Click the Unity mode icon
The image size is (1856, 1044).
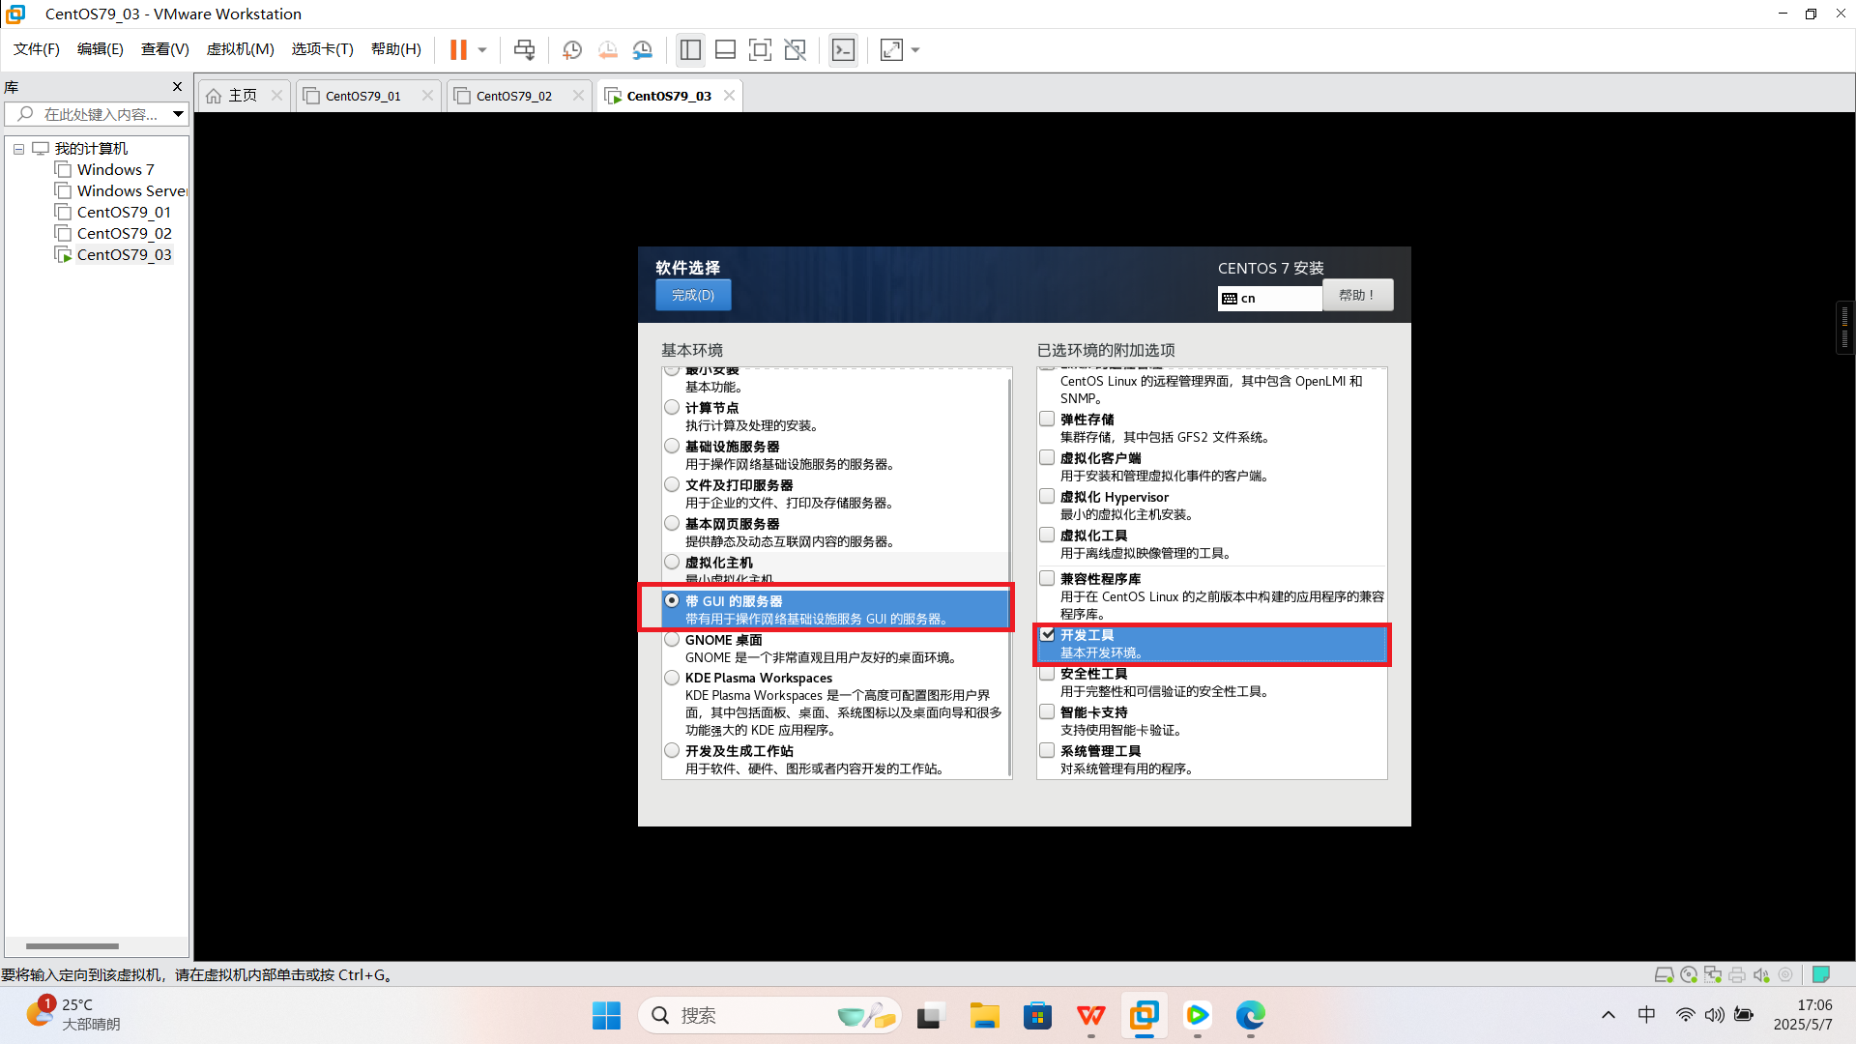pyautogui.click(x=795, y=49)
